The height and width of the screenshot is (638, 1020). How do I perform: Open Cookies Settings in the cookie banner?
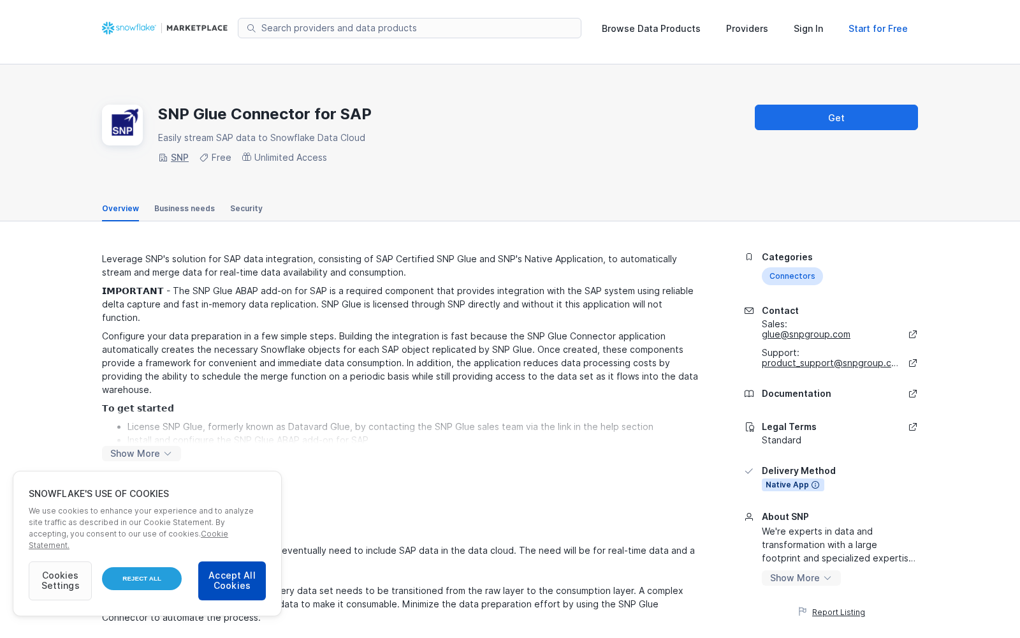click(60, 581)
